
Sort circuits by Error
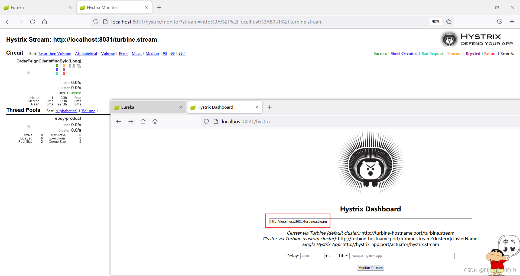123,54
